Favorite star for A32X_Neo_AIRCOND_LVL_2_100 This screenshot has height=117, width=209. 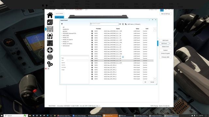click(92, 43)
